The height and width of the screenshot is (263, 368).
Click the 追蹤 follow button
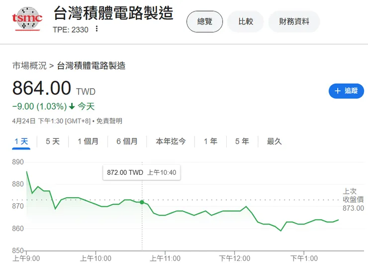[346, 91]
